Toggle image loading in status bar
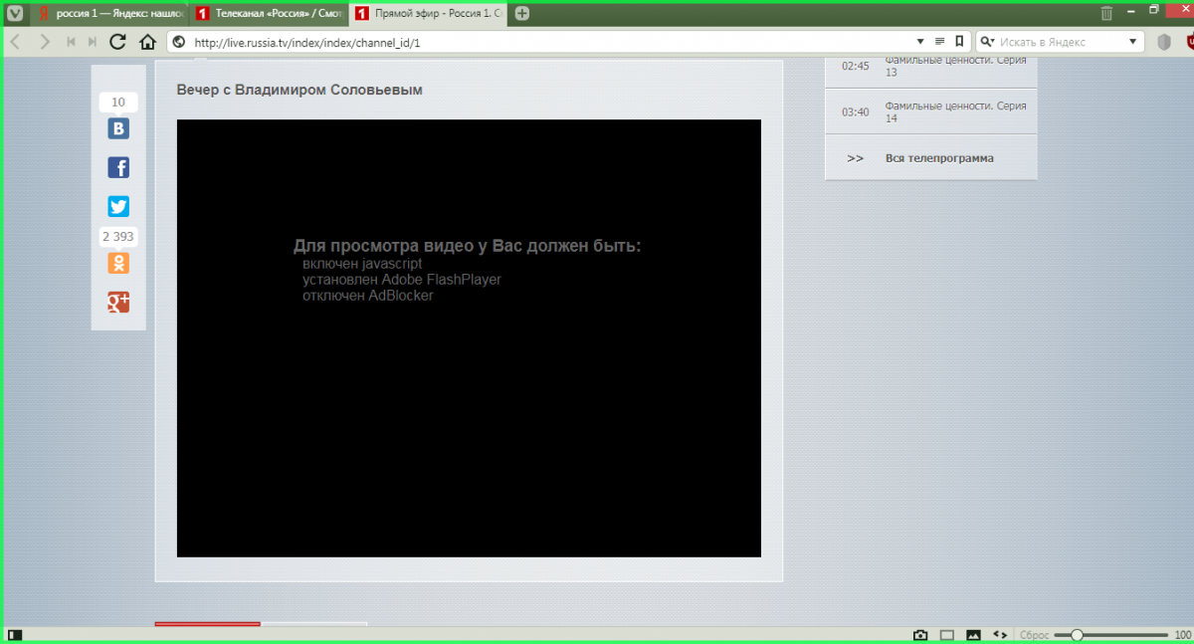 pos(973,635)
